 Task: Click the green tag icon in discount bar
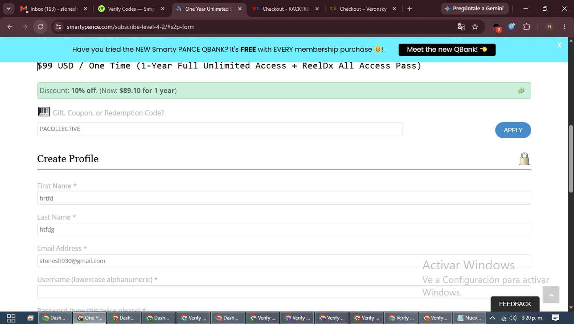(x=521, y=91)
